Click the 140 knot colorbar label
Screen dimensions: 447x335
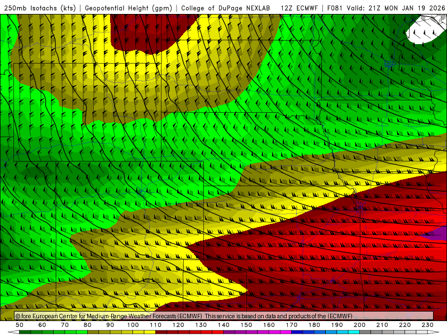[x=224, y=325]
